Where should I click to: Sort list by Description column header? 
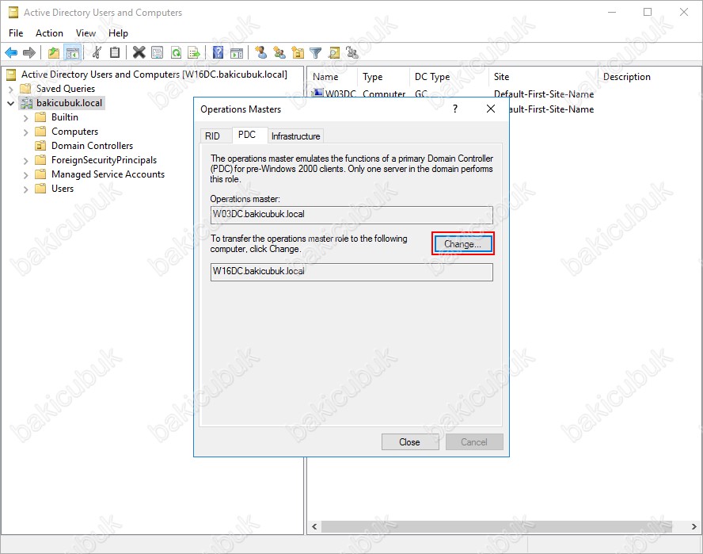pos(648,77)
